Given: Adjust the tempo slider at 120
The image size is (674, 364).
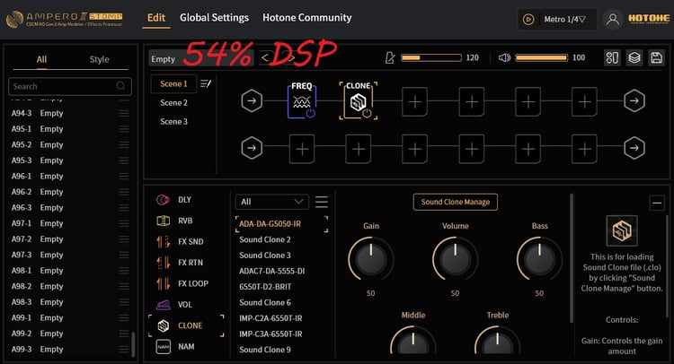Looking at the screenshot, I should tap(431, 57).
